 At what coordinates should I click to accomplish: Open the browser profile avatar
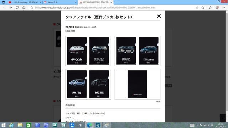[217, 7]
